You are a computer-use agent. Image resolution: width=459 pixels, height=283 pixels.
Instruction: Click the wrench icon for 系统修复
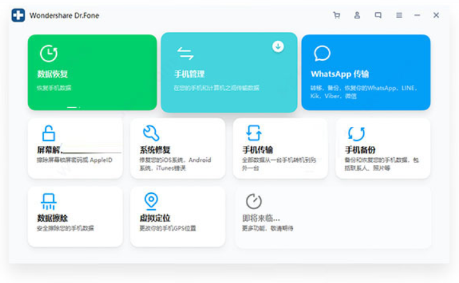(x=151, y=133)
